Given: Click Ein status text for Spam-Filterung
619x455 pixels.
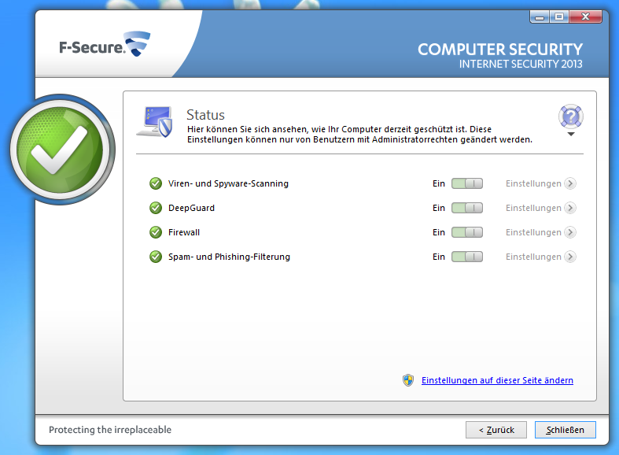Looking at the screenshot, I should pyautogui.click(x=439, y=257).
